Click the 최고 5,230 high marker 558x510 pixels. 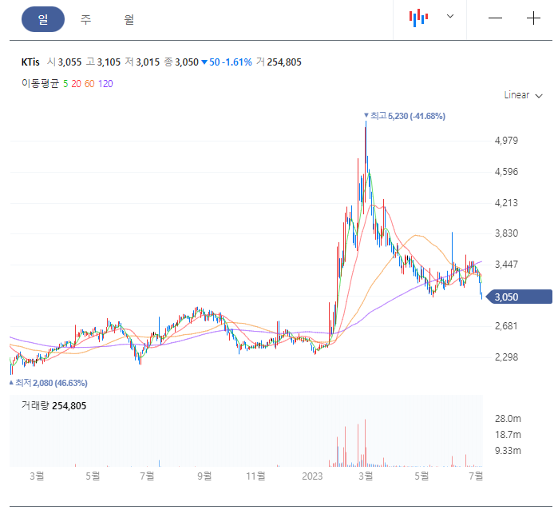405,116
